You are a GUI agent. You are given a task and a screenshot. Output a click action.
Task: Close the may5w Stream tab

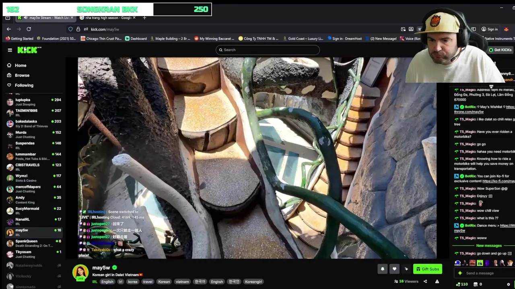72,18
